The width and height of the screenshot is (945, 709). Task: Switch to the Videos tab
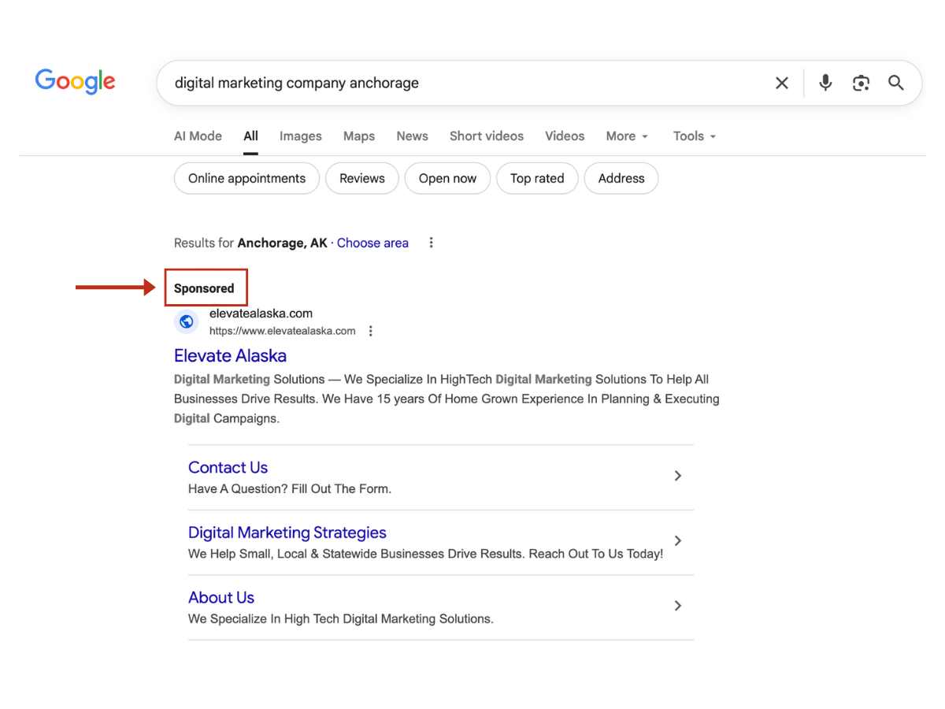[565, 135]
